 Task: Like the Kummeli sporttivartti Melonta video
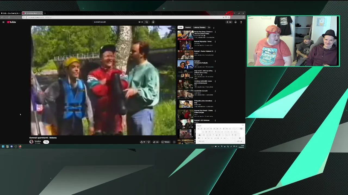tap(142, 142)
